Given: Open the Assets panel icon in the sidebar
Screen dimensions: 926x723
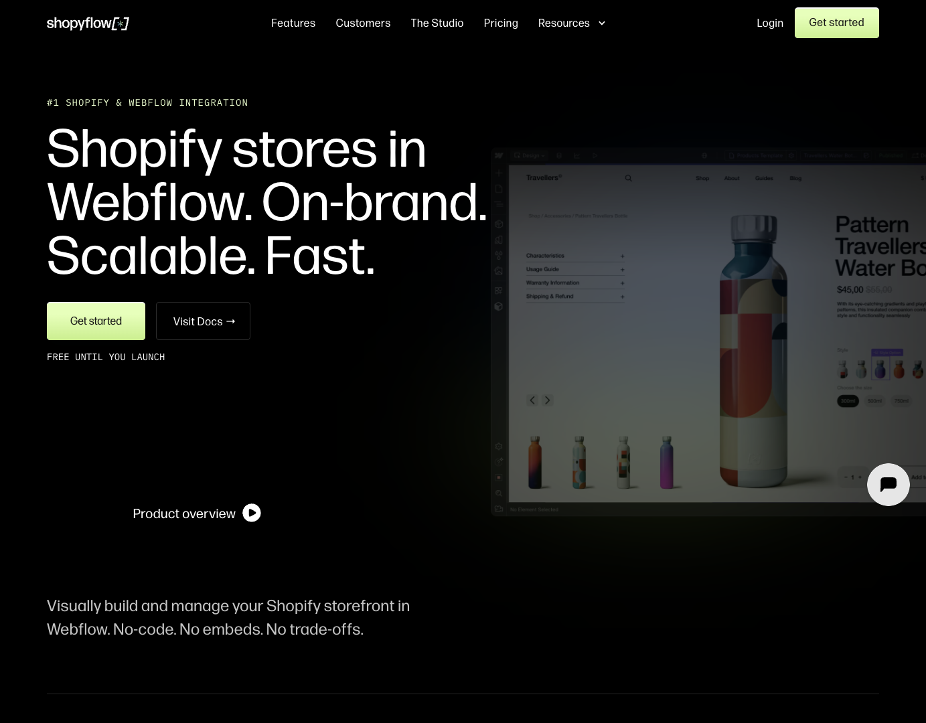Looking at the screenshot, I should coord(499,270).
